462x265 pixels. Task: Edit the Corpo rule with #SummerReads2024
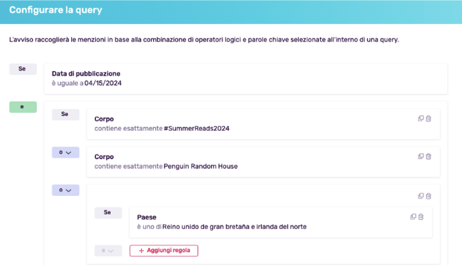point(263,124)
